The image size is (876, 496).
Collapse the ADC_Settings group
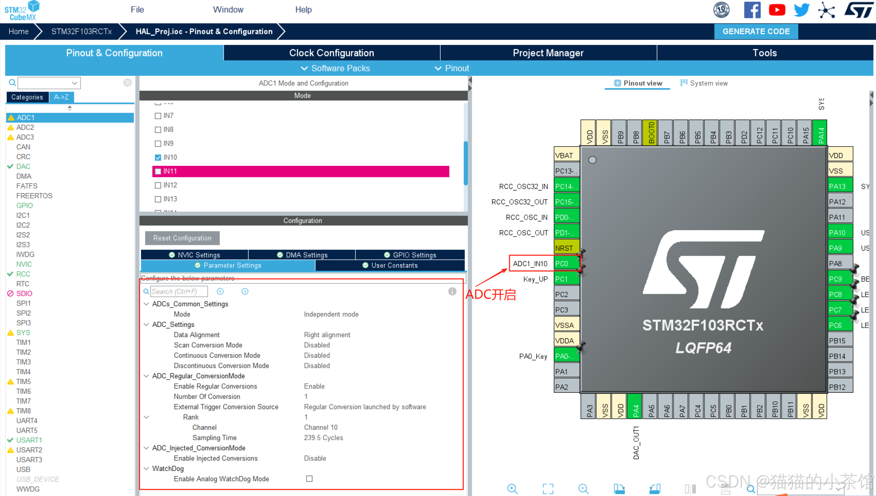point(146,324)
